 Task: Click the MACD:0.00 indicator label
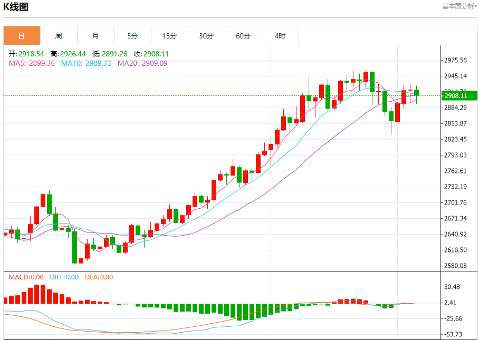pos(26,277)
